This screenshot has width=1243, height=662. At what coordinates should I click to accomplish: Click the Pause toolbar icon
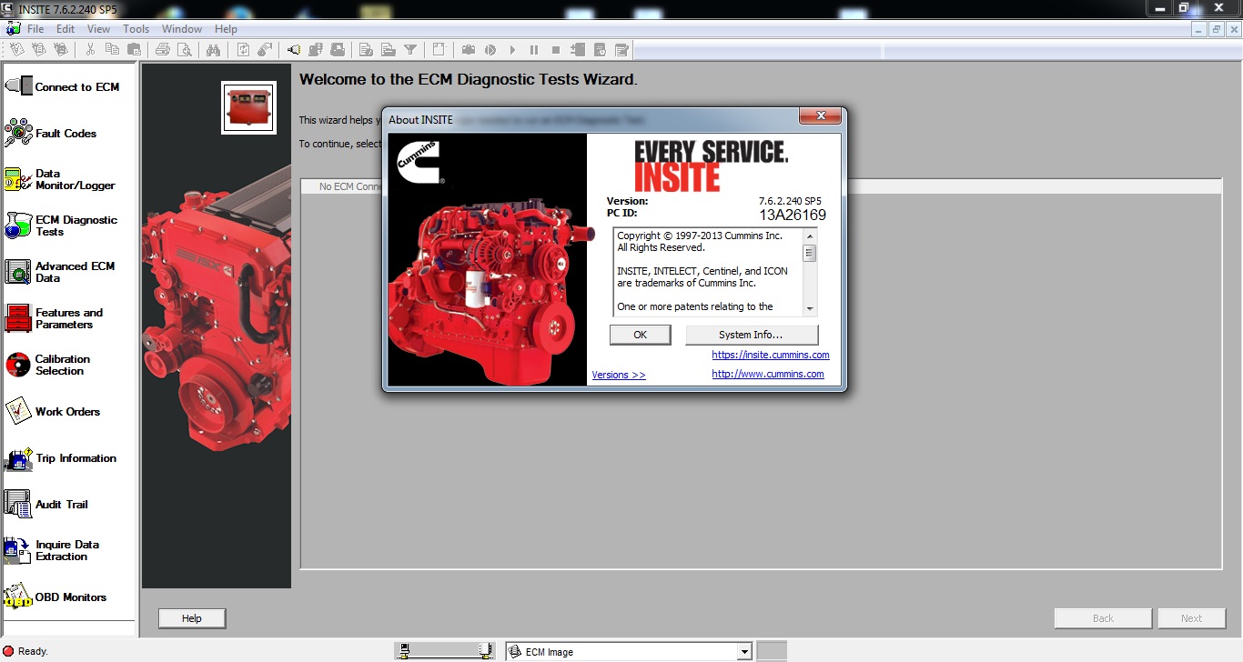point(534,50)
